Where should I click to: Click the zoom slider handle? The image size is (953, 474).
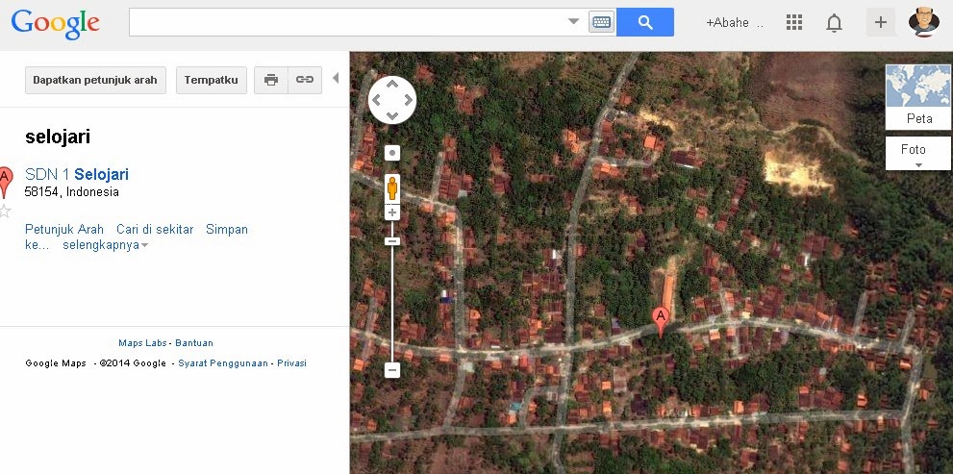point(392,241)
